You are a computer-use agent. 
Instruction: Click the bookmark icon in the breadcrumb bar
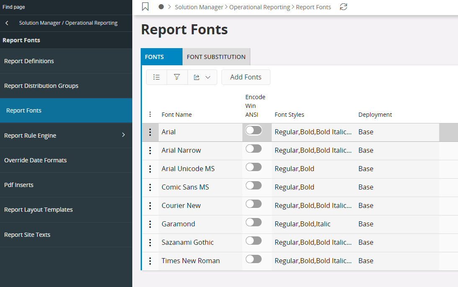coord(145,7)
